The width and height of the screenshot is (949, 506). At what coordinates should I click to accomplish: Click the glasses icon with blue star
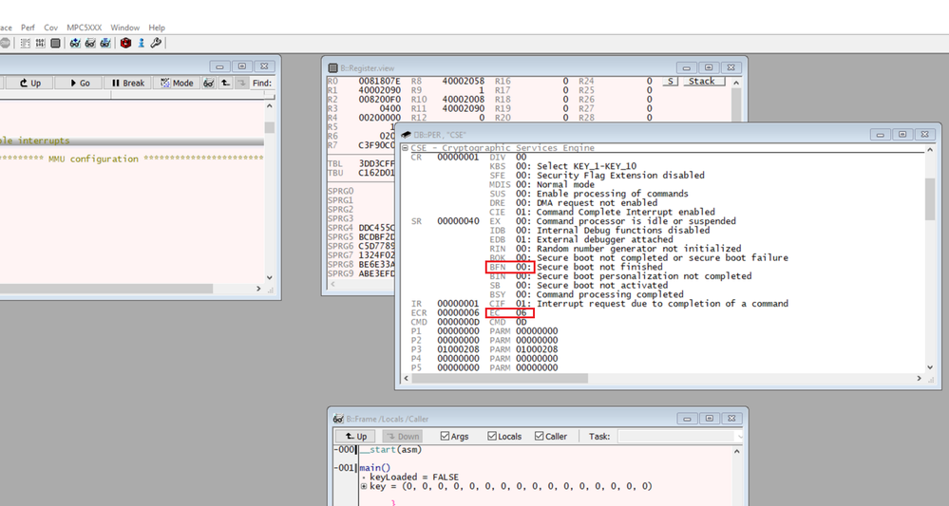(75, 43)
